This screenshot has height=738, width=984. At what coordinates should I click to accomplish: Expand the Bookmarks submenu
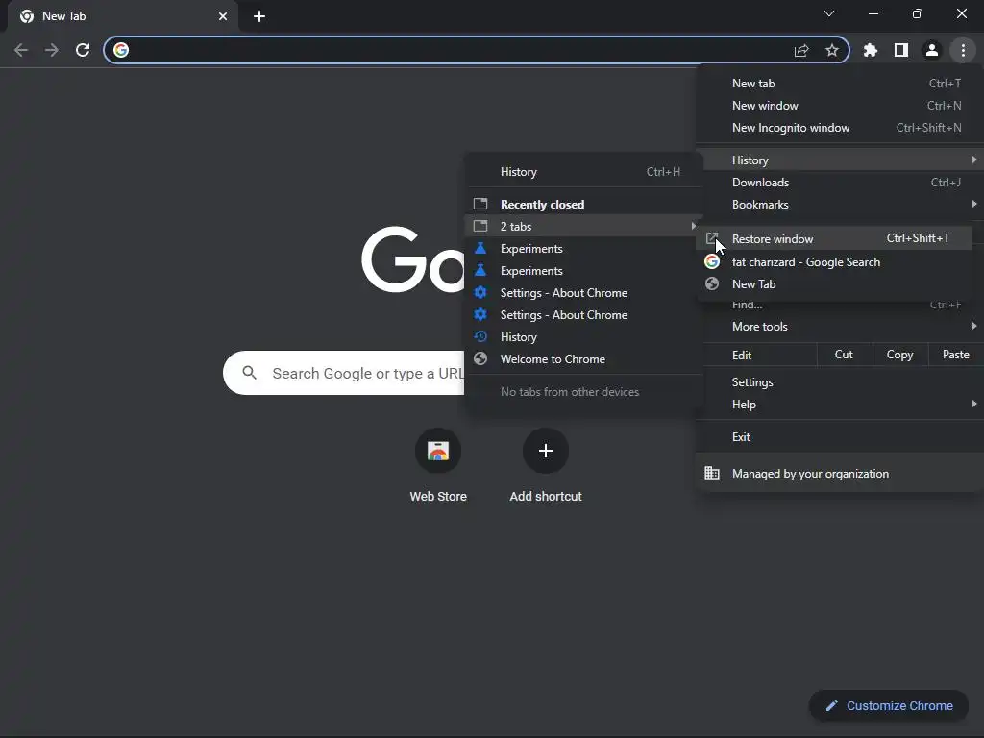point(840,204)
